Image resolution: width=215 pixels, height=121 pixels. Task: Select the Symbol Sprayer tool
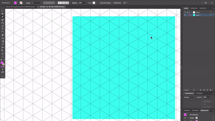(2, 48)
